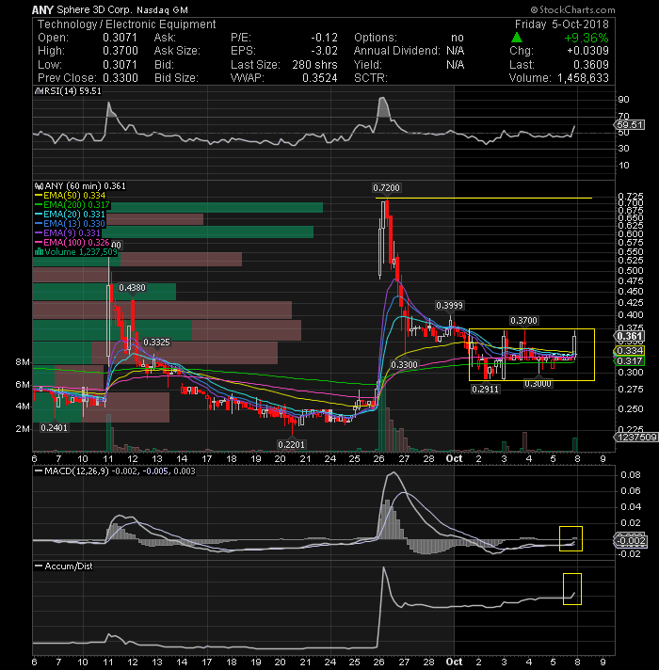
Task: Click the green Volume legend icon
Action: (x=39, y=251)
